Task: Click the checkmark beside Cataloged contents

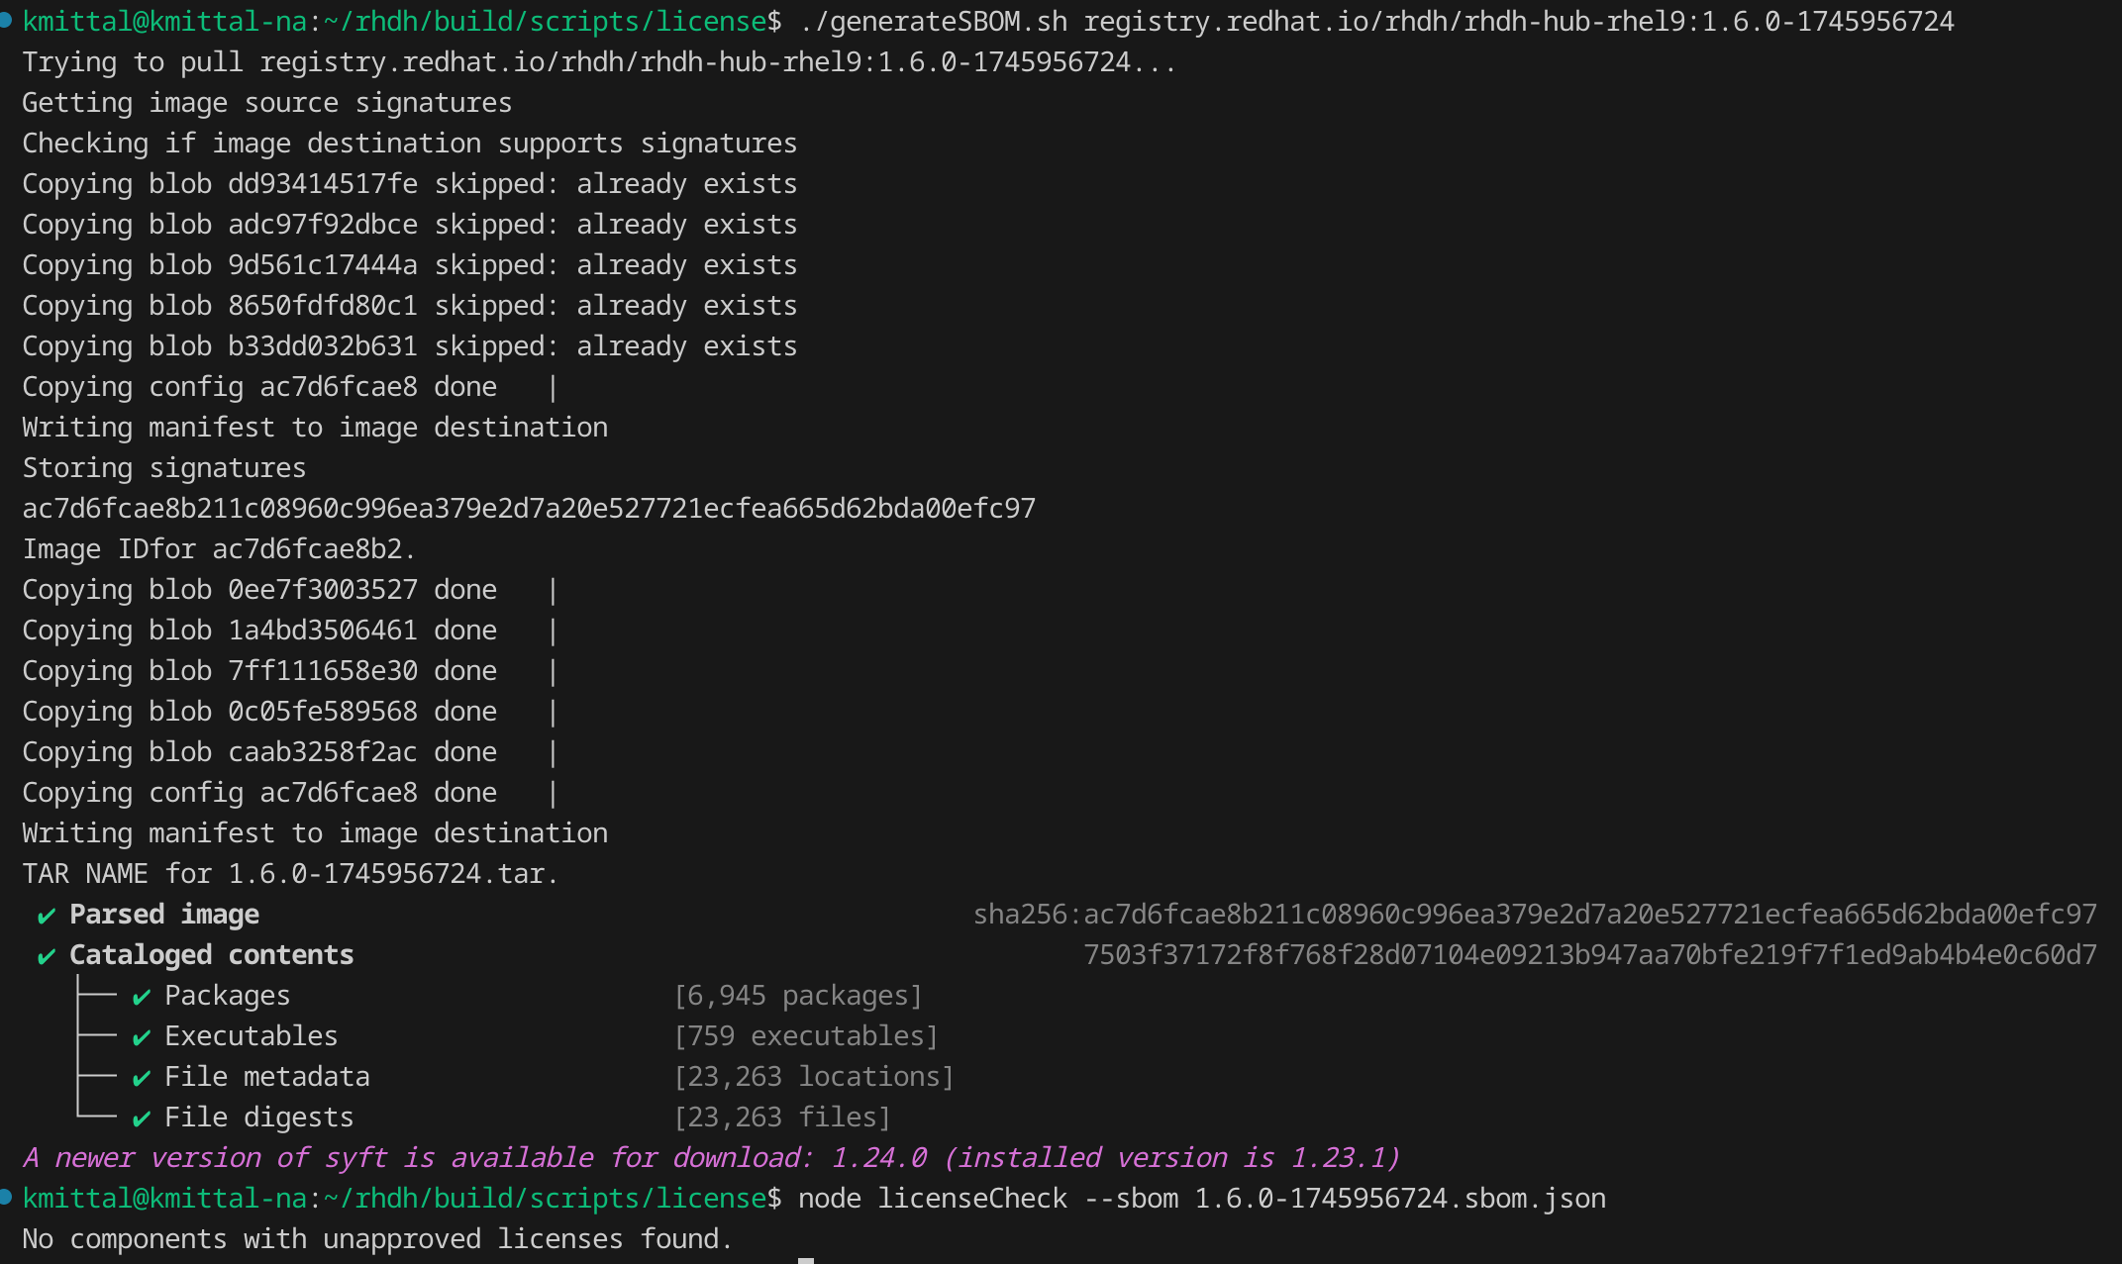Action: [x=46, y=956]
